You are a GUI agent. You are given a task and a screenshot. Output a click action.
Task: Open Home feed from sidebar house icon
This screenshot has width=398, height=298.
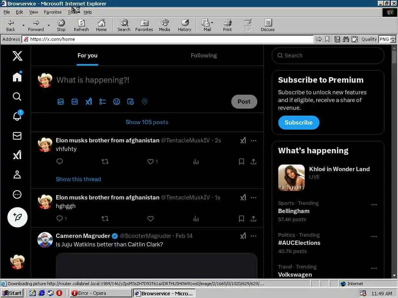[17, 76]
